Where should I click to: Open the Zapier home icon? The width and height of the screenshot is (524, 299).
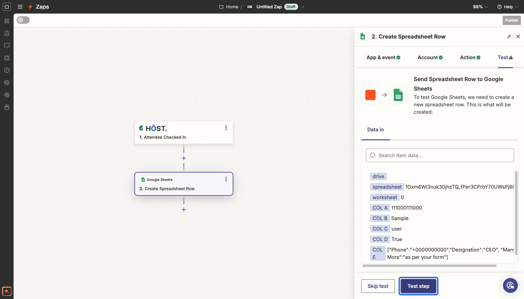(7, 6)
